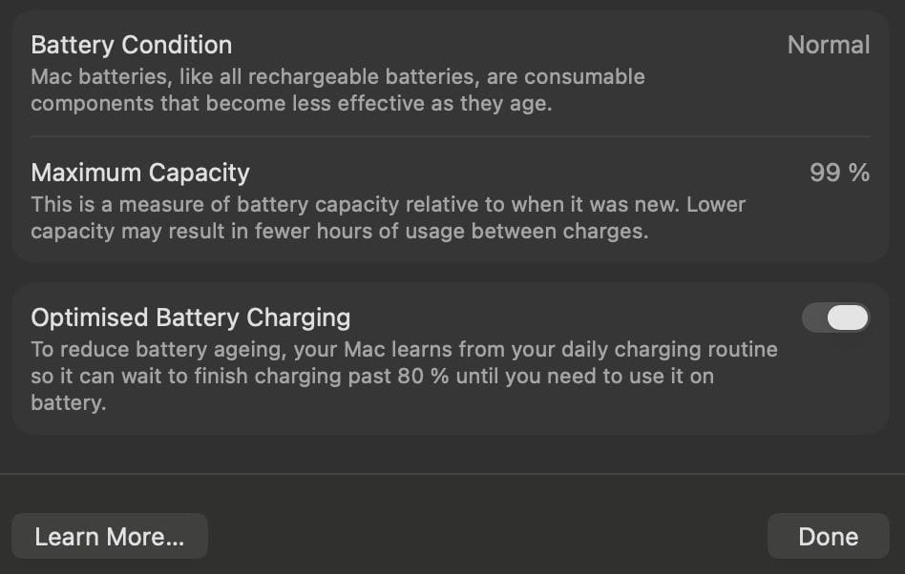Click the "Mac batteries, like all rechargeable" text line
This screenshot has width=905, height=574.
point(337,76)
